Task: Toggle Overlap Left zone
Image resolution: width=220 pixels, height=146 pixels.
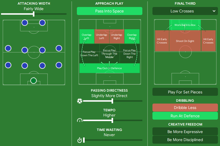Action: click(87, 36)
